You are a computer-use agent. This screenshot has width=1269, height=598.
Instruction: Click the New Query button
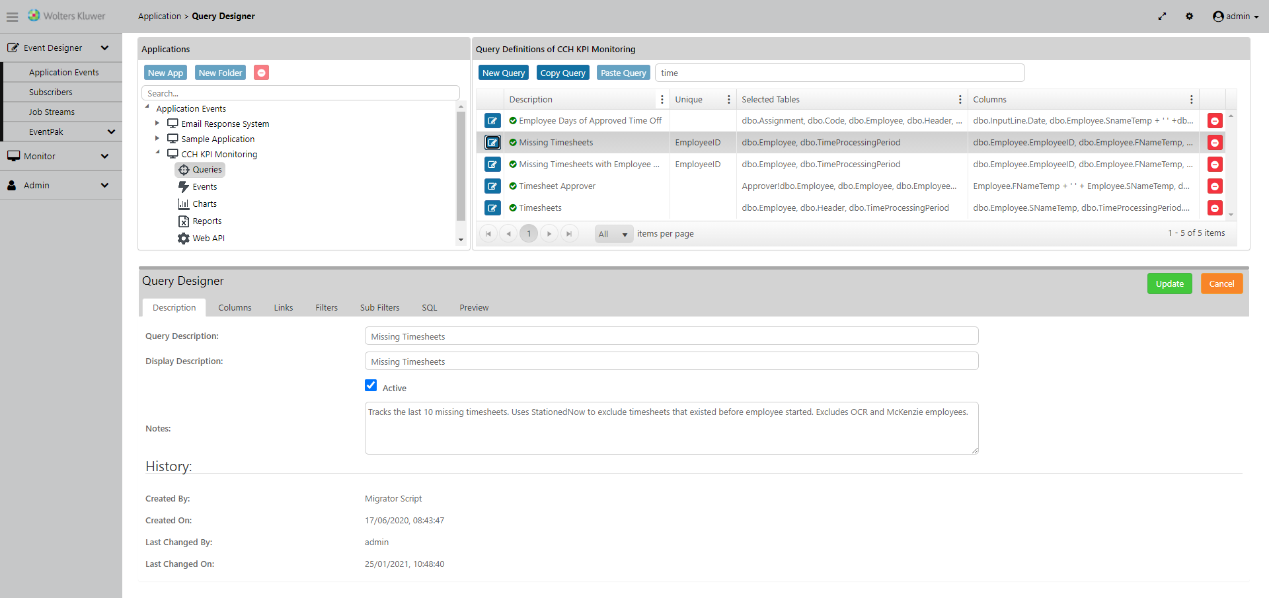click(x=504, y=73)
